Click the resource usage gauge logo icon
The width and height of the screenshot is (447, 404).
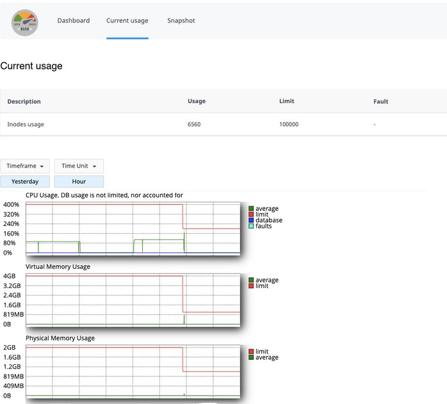tap(25, 24)
